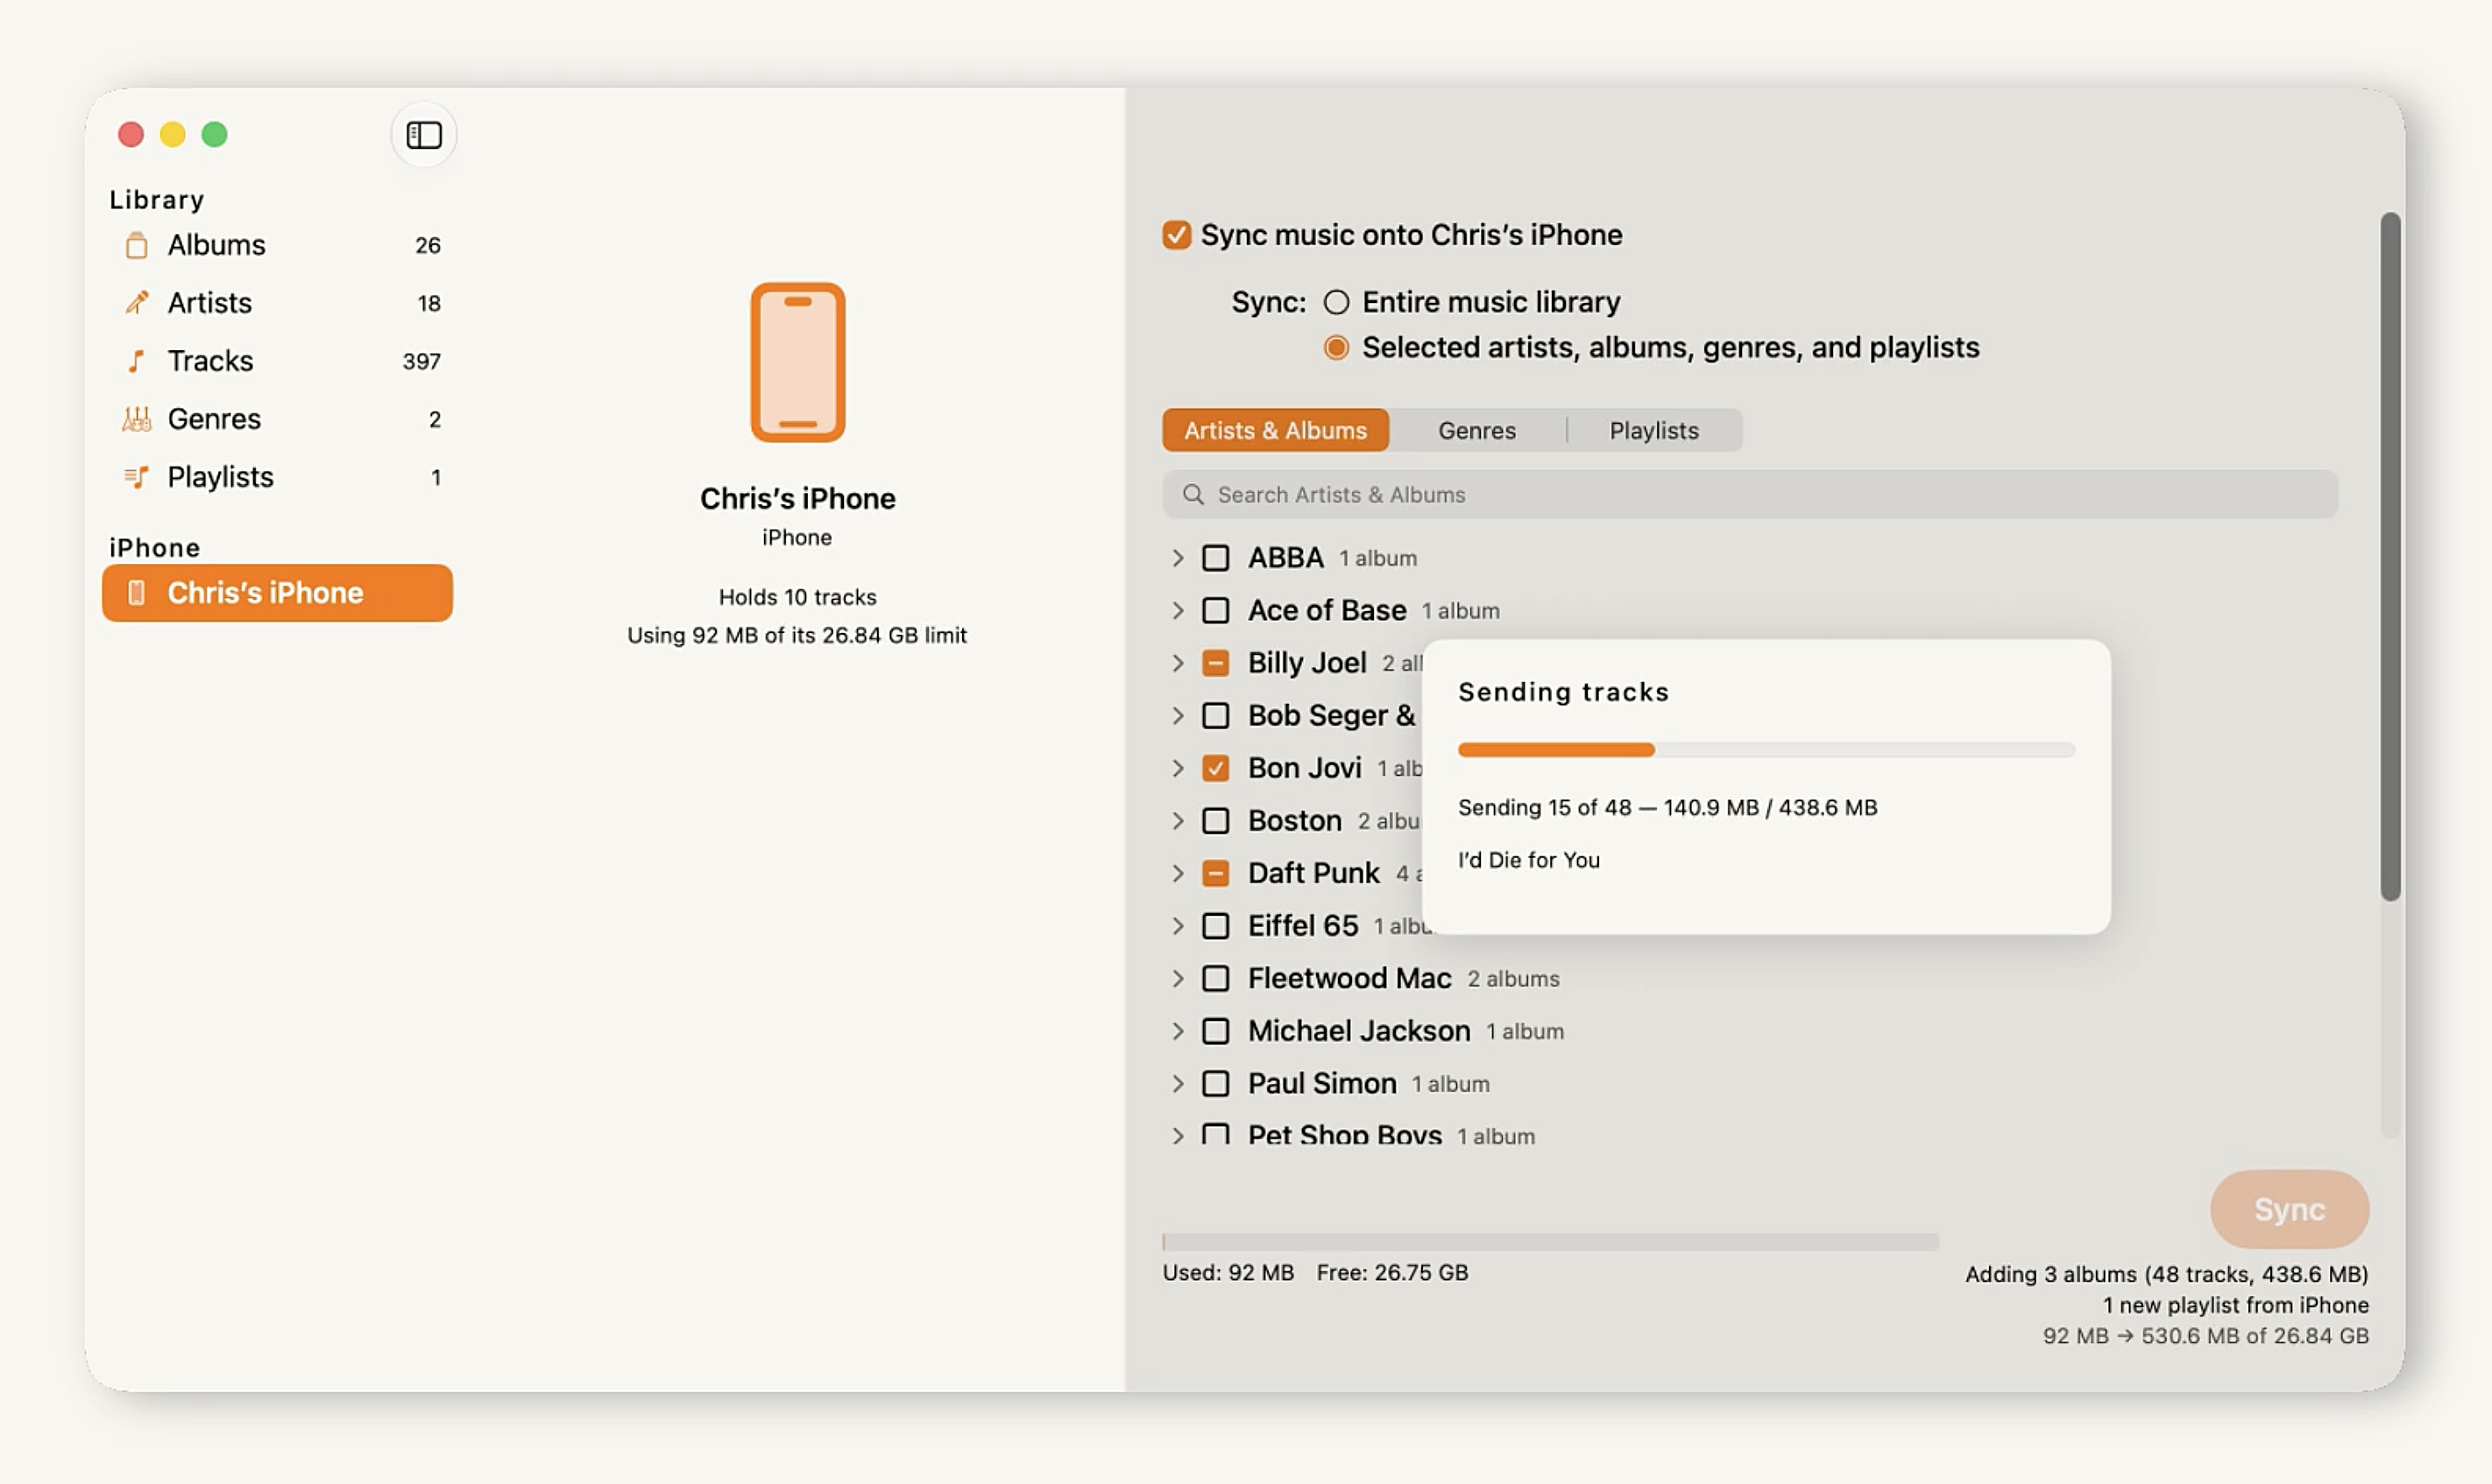Image resolution: width=2492 pixels, height=1484 pixels.
Task: Open Genres in the Library sidebar
Action: point(279,419)
